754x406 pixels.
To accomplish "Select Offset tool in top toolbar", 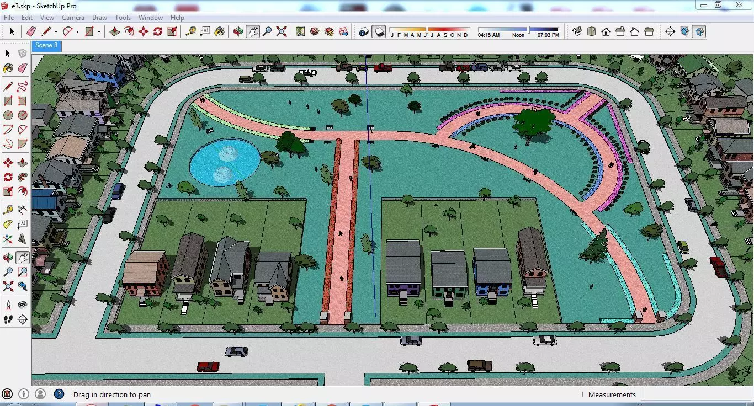I will 129,31.
